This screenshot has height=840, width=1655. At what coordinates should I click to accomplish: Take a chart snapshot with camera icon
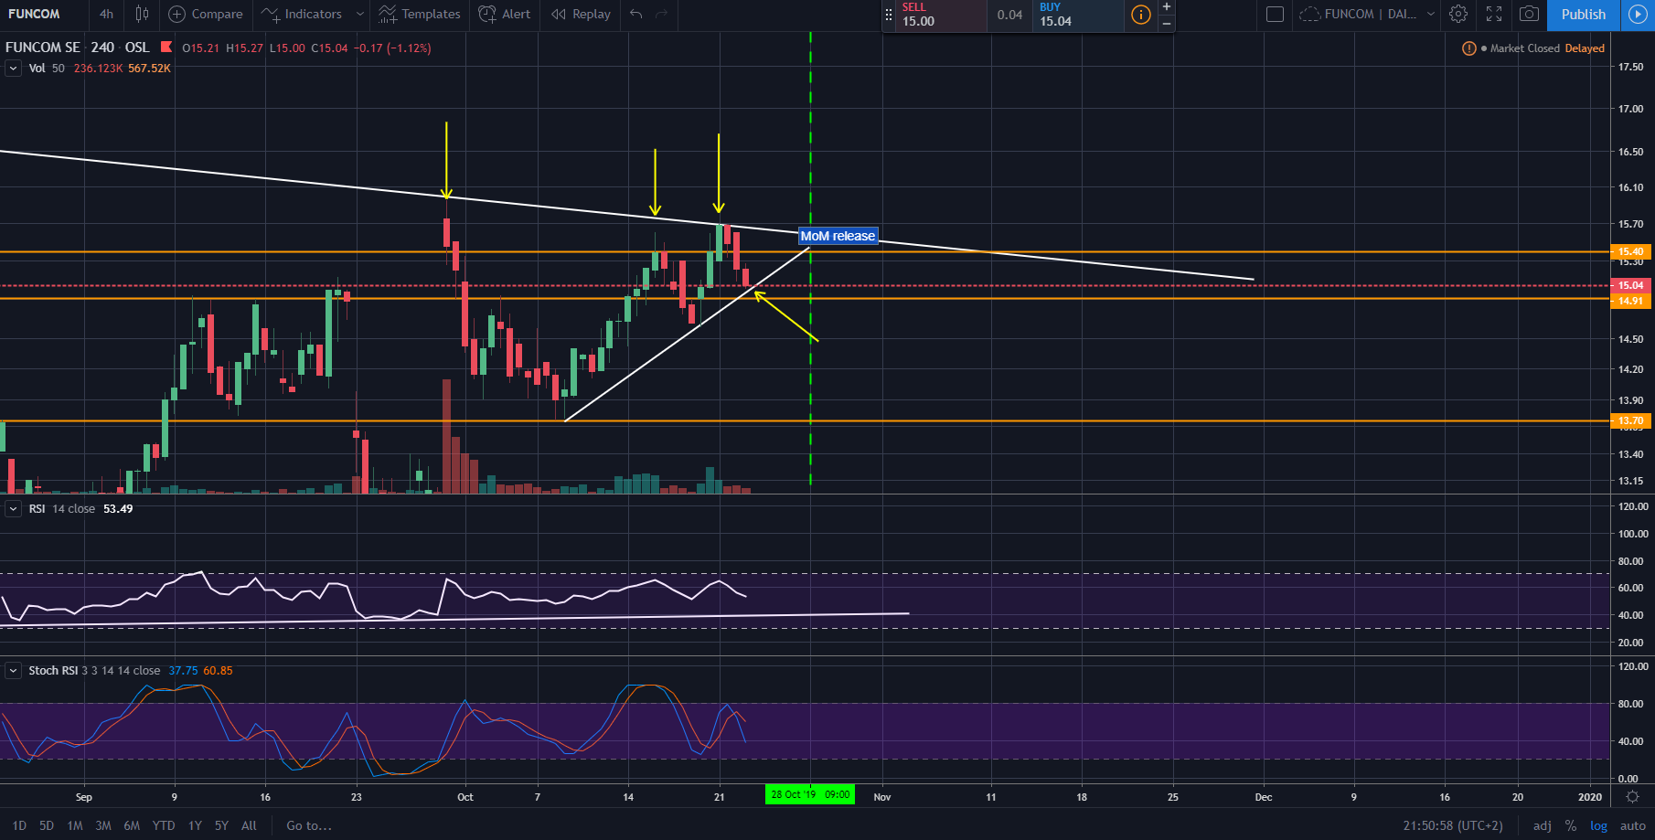point(1529,14)
